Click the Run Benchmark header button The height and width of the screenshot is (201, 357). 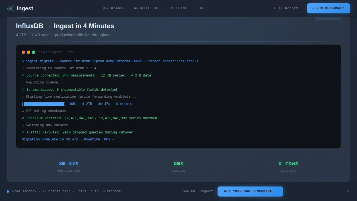click(329, 8)
